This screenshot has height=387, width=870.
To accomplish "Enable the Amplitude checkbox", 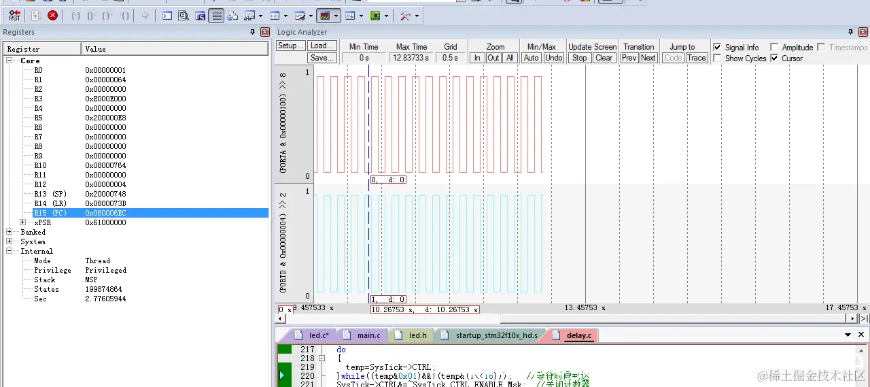I will (x=774, y=48).
